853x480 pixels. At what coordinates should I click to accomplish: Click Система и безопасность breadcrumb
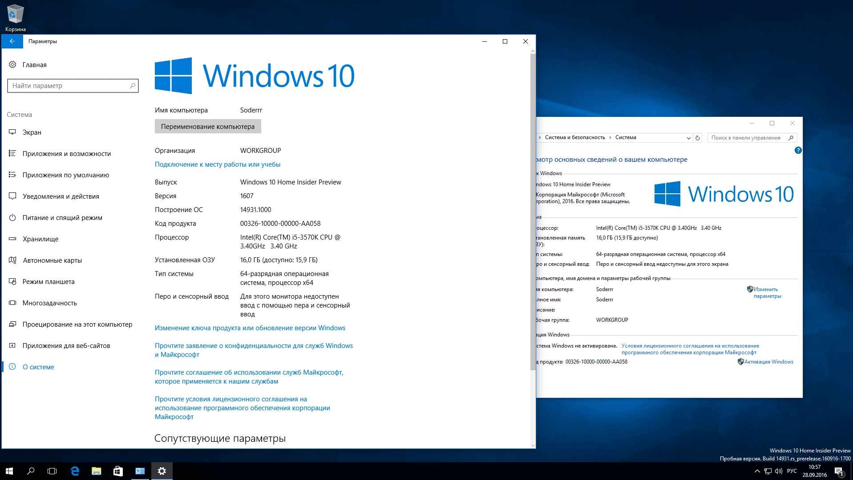[575, 138]
